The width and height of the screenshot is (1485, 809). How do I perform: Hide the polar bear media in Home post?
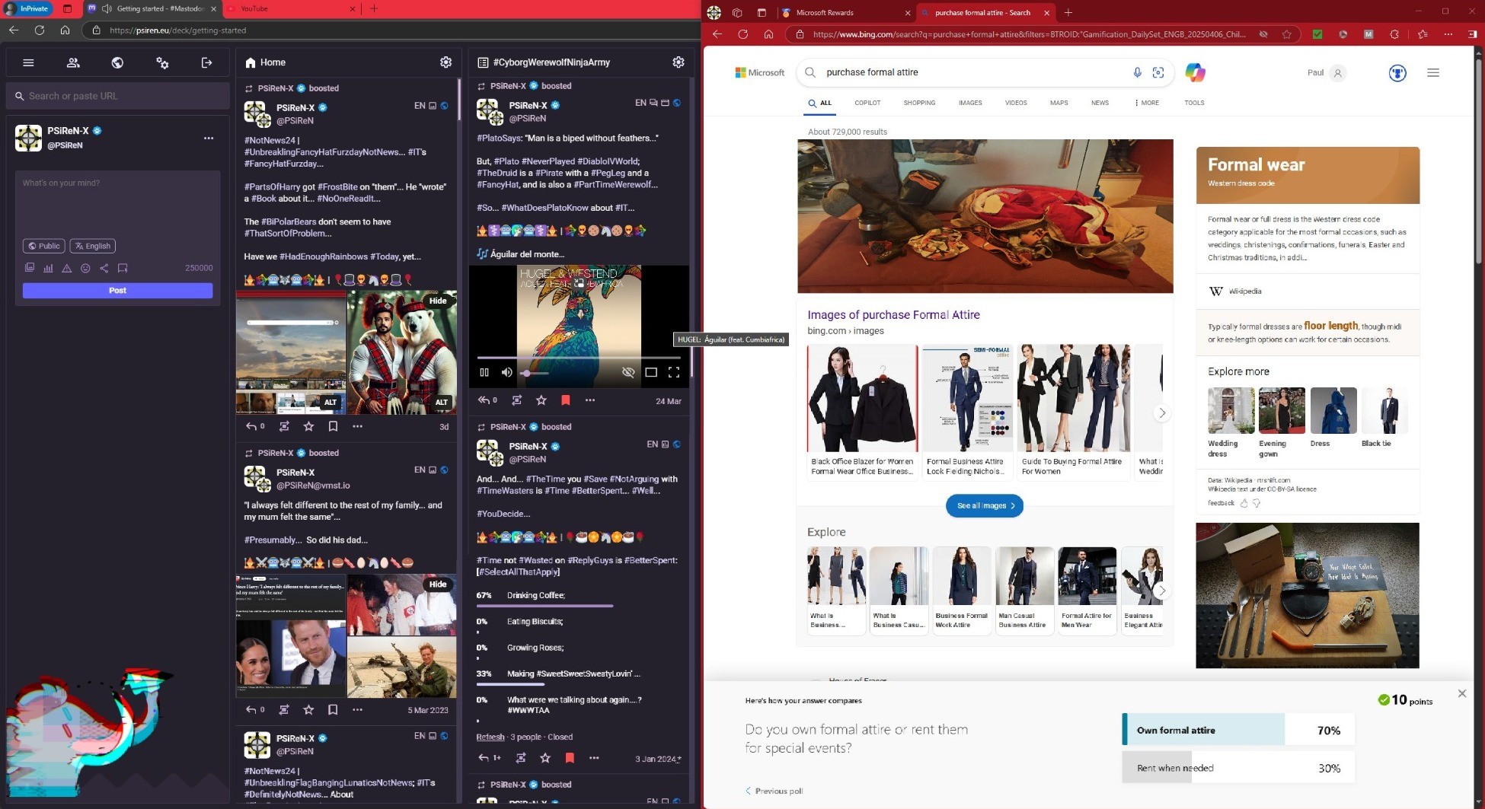point(438,301)
